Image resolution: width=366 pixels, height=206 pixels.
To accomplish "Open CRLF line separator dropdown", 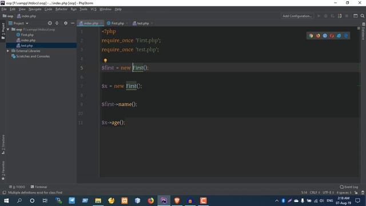I will click(315, 193).
